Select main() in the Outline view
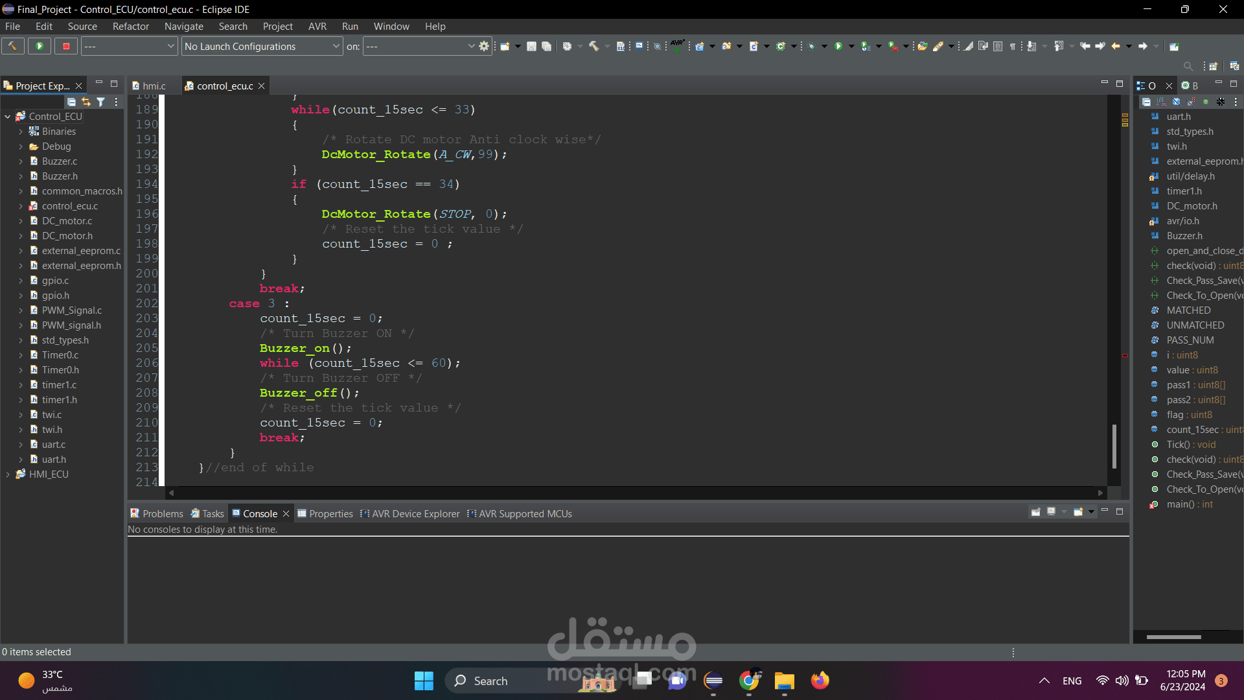The image size is (1244, 700). 1180,504
